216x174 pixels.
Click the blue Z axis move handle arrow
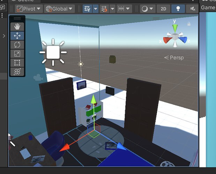pyautogui.click(x=120, y=147)
